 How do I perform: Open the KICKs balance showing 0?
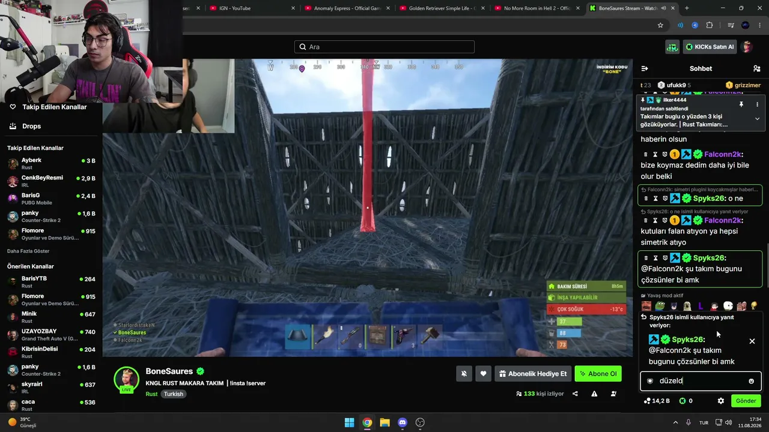(686, 401)
